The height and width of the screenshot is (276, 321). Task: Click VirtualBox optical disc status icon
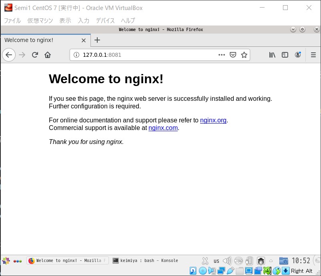coord(203,271)
